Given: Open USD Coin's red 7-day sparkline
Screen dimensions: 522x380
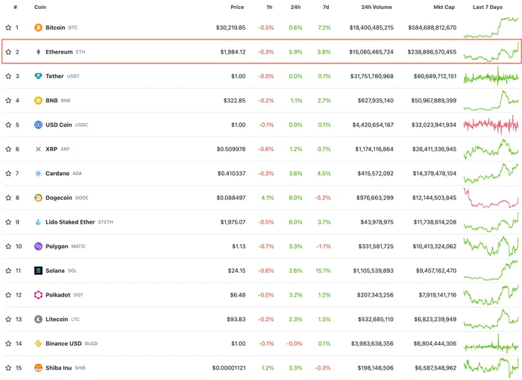Looking at the screenshot, I should tap(491, 124).
